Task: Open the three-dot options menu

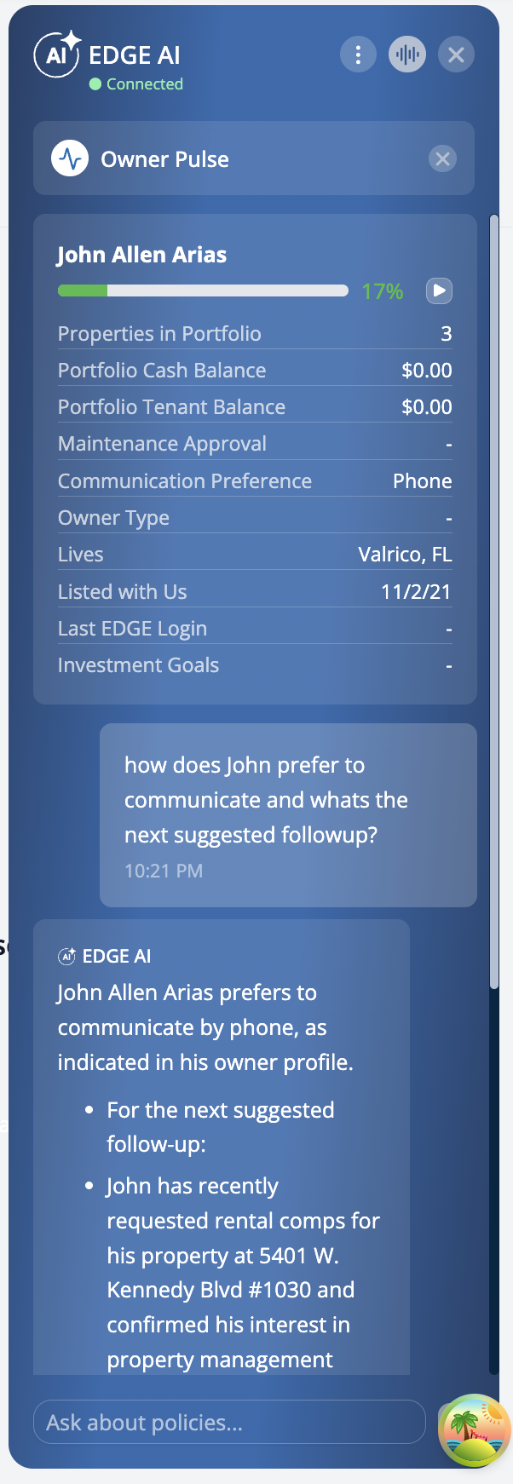Action: point(358,55)
